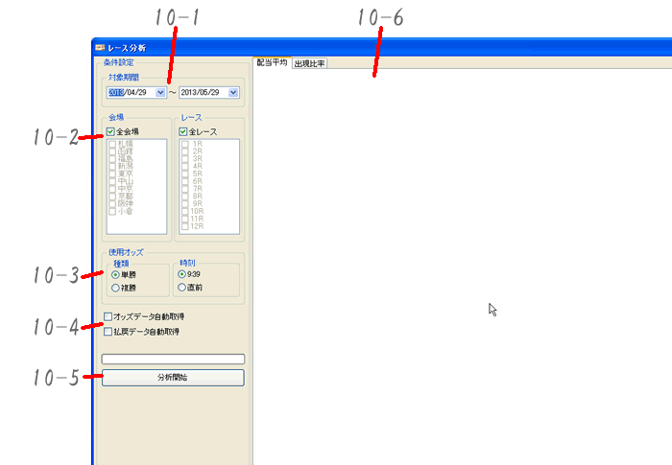Image resolution: width=672 pixels, height=465 pixels.
Task: Click the end date field 2013/05/29
Action: [203, 93]
